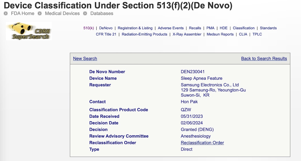Go to Medical Devices breadcrumb

pyautogui.click(x=62, y=13)
